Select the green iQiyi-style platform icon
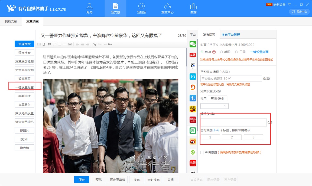312x186 pixels. click(x=193, y=152)
